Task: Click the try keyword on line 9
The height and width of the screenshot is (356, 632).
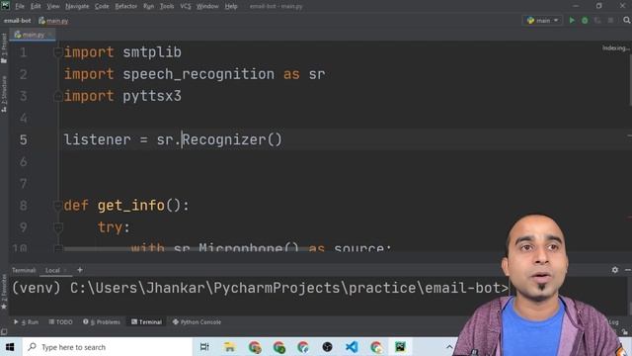Action: (110, 227)
